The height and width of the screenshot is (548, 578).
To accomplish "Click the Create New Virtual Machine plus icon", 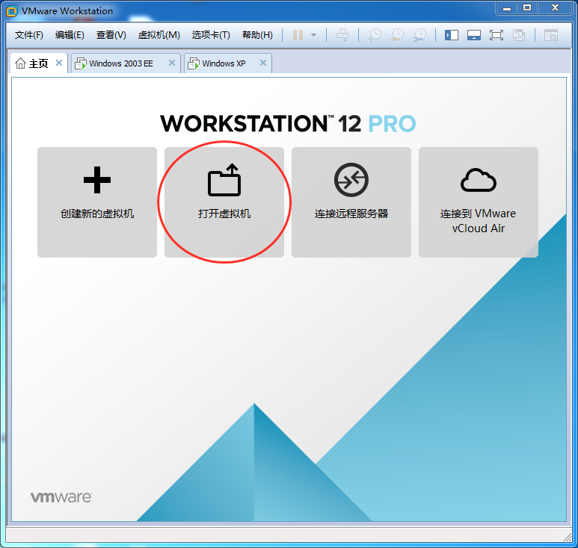I will tap(97, 181).
